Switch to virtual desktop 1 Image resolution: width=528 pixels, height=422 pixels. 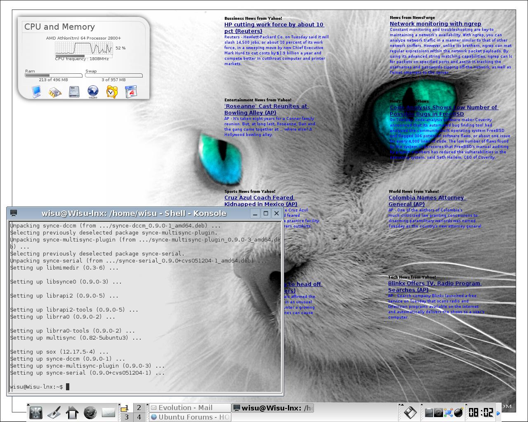126,408
